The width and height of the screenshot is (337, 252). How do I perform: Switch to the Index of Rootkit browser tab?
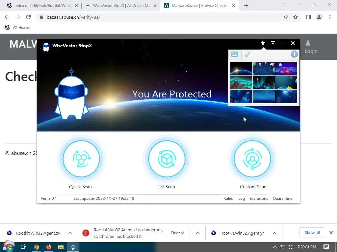(x=42, y=6)
